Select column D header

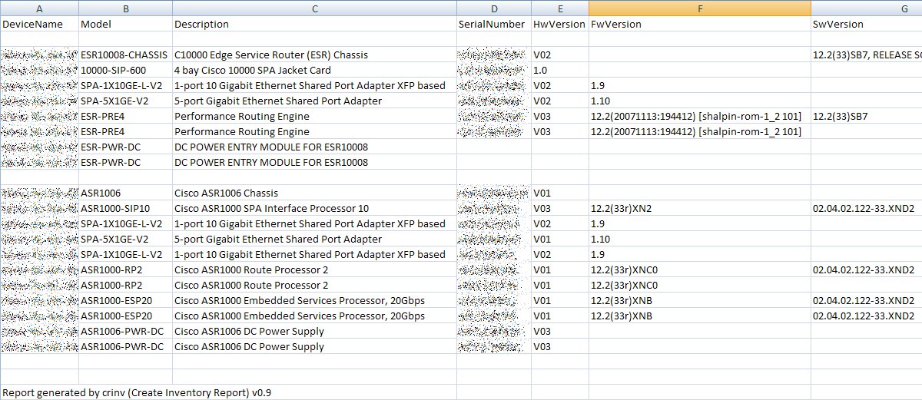tap(494, 8)
